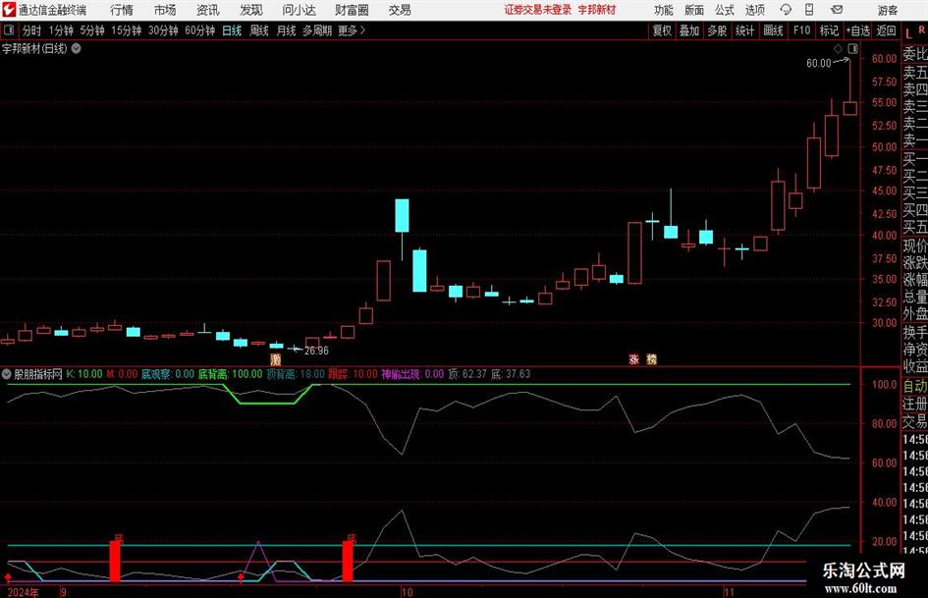The image size is (928, 598).
Task: Switch to the 分时 chart period
Action: pyautogui.click(x=32, y=30)
